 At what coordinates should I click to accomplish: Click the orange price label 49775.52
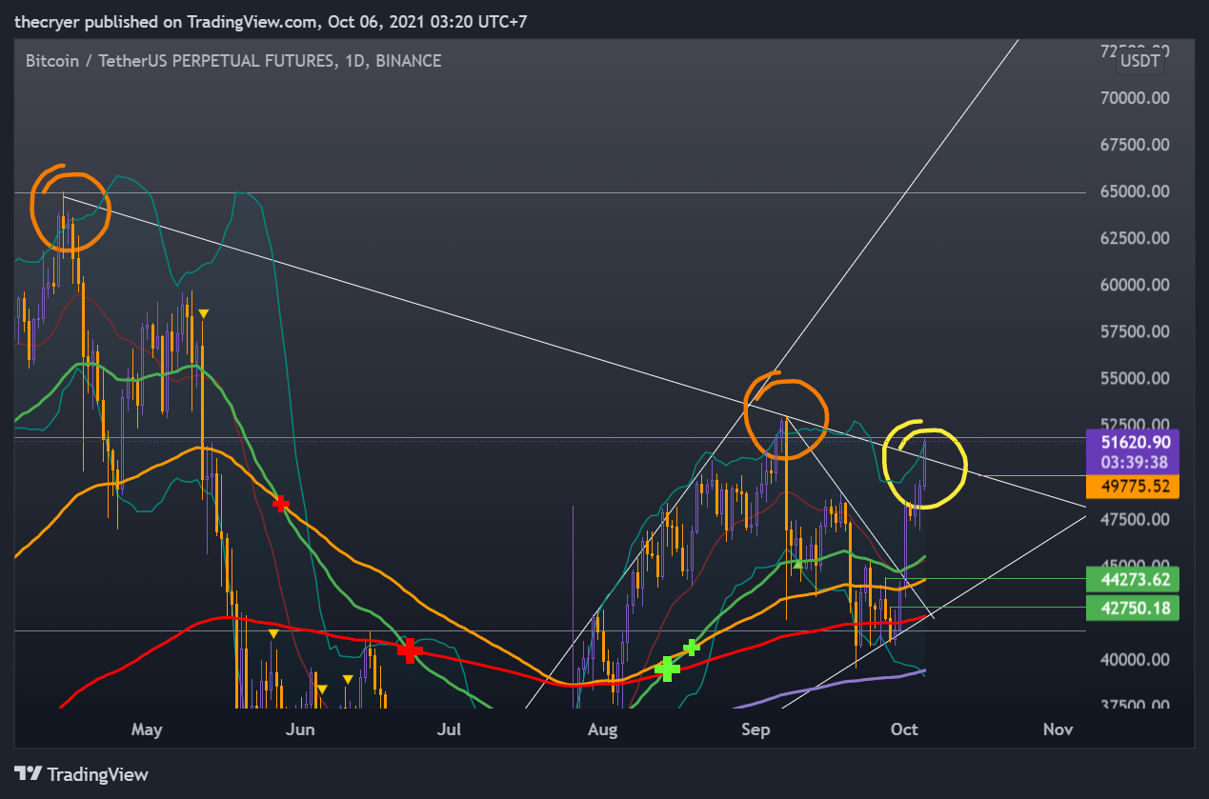tap(1133, 487)
